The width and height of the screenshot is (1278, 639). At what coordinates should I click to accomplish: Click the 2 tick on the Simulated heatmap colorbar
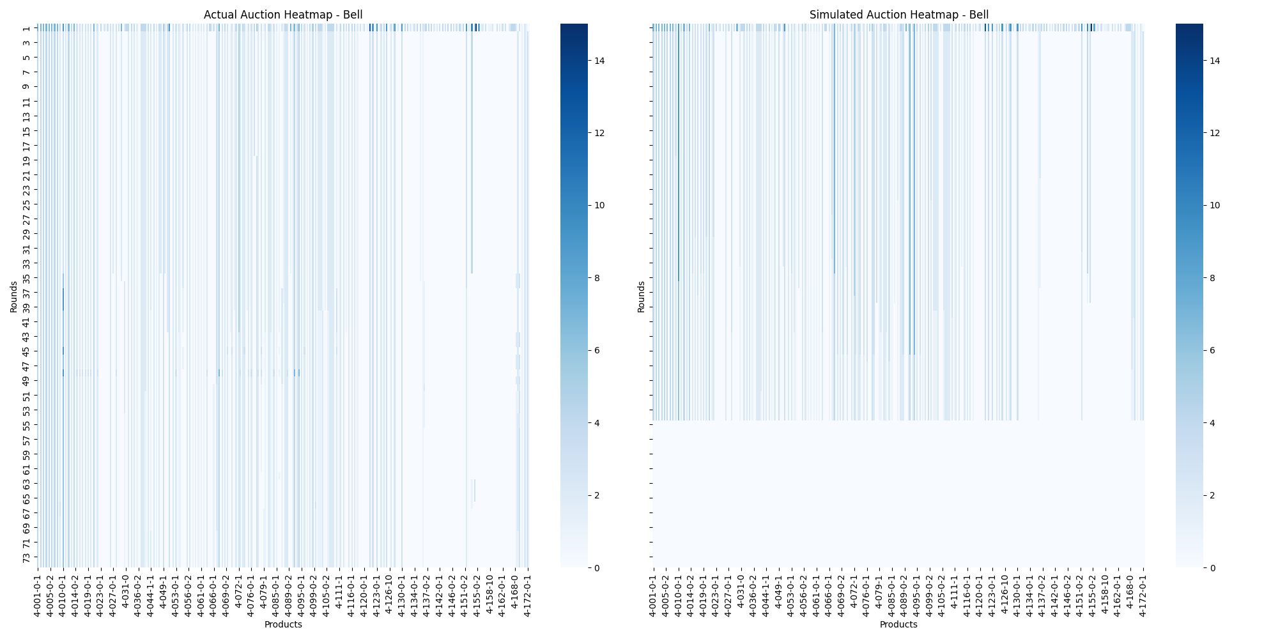tap(1213, 495)
